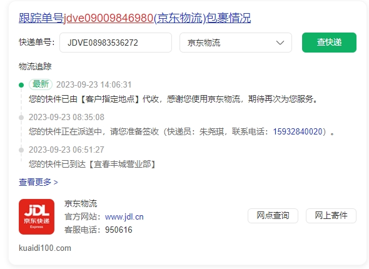Click the 最新 green badge
The image size is (369, 269).
41,84
